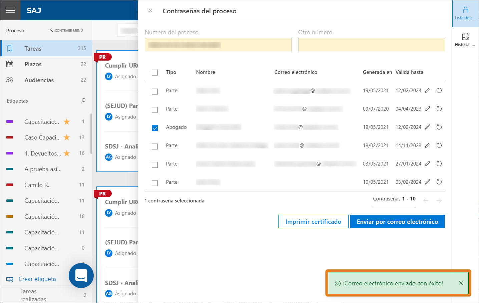Open the hamburger menu in the SAJ header
Viewport: 479px width, 303px height.
pyautogui.click(x=10, y=10)
